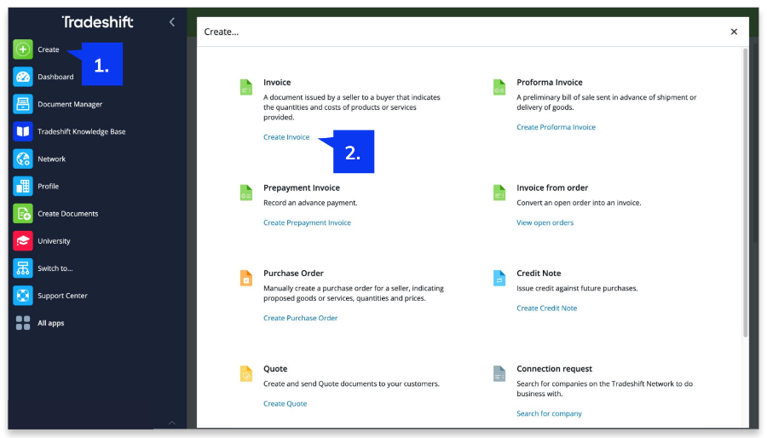Open the Network globe icon
Viewport: 767px width, 438px height.
click(x=23, y=158)
